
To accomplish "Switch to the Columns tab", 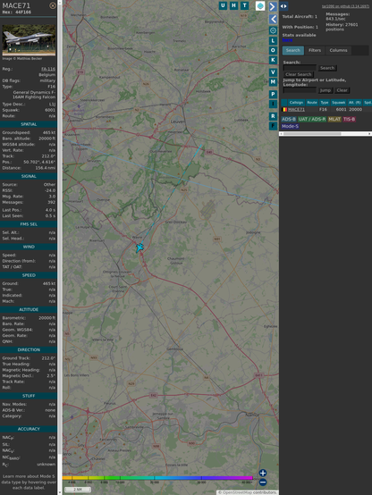I will pos(338,50).
